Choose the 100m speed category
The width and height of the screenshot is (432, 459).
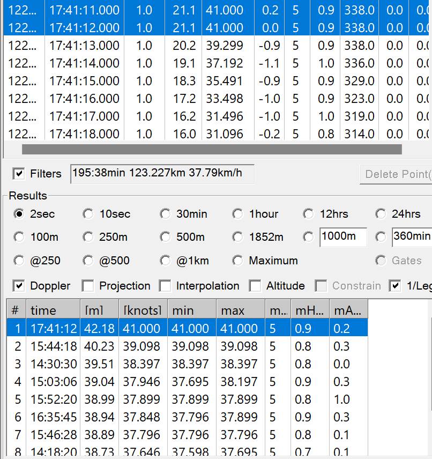19,237
